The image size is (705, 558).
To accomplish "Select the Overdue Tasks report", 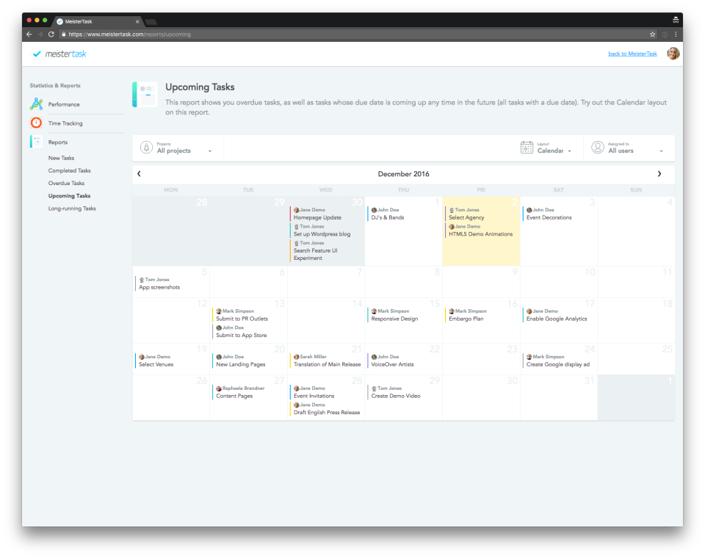I will pos(66,183).
